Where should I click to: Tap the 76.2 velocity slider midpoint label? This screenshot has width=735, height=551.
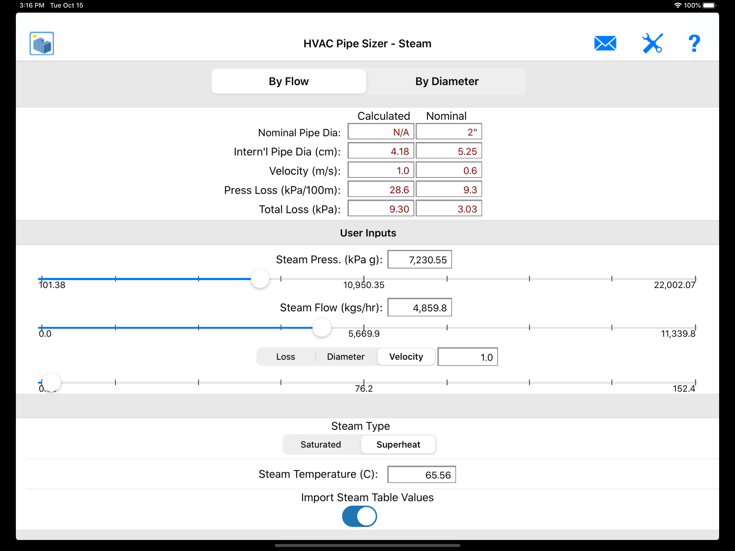point(364,388)
